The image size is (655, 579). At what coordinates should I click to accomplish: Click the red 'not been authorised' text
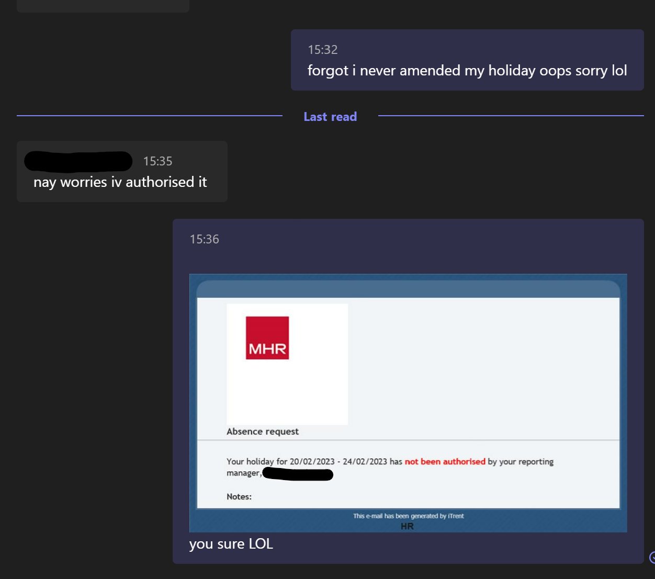click(x=445, y=462)
